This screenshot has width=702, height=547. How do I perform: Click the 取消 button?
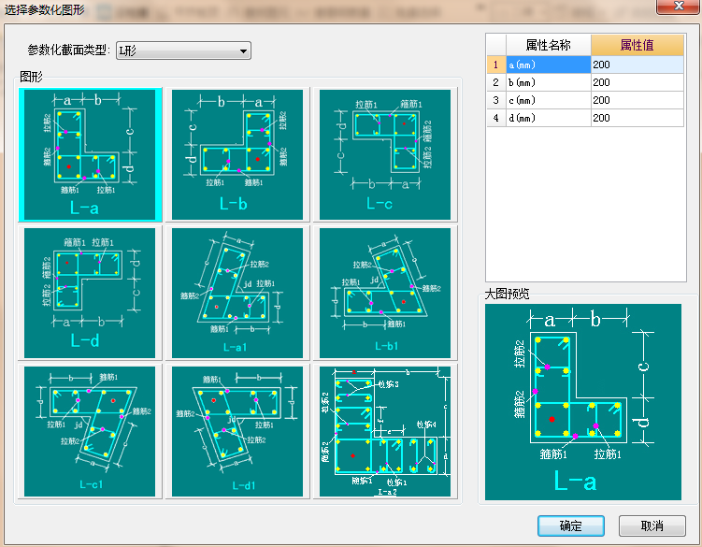pyautogui.click(x=652, y=525)
